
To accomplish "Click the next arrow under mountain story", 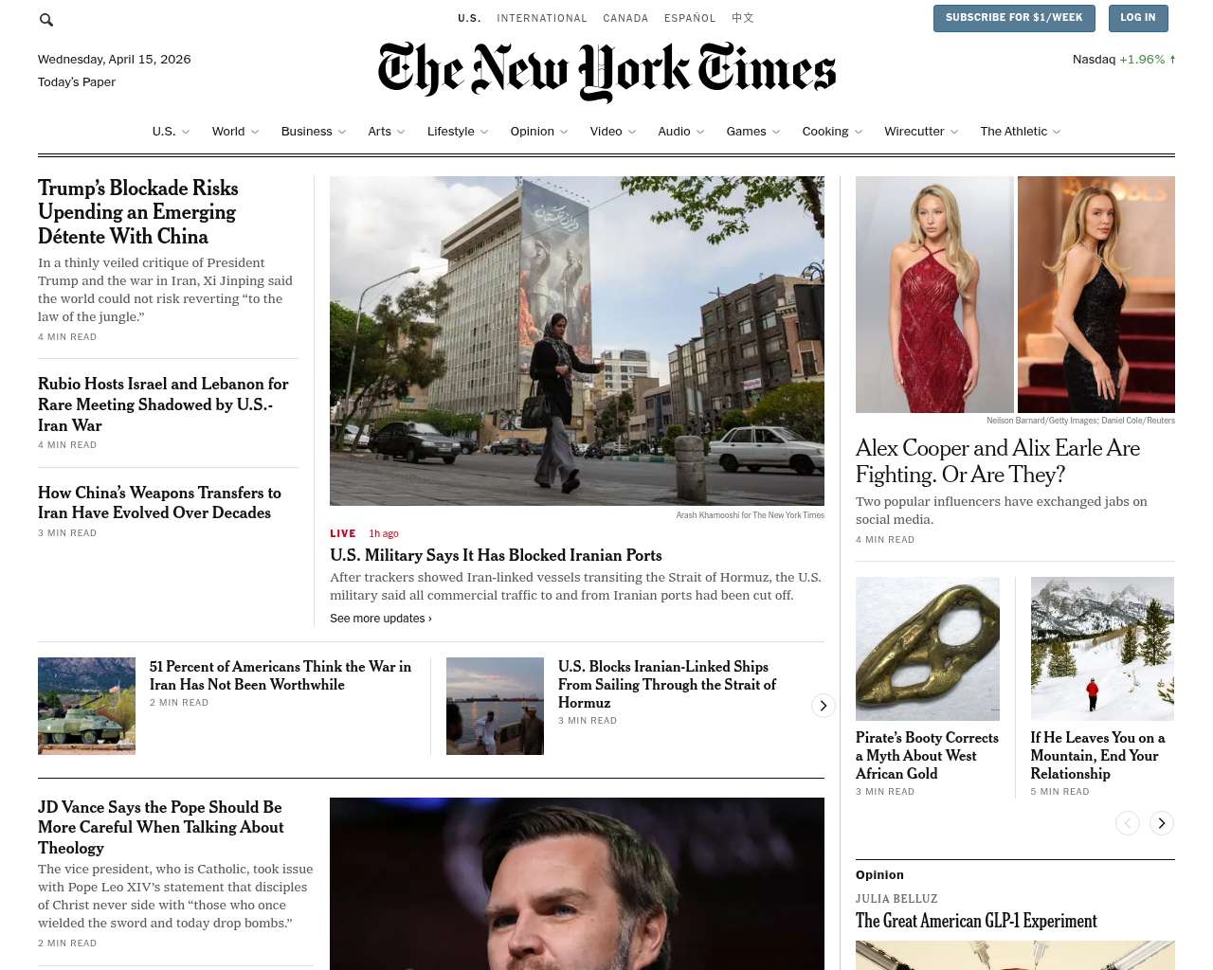I will click(x=1162, y=823).
